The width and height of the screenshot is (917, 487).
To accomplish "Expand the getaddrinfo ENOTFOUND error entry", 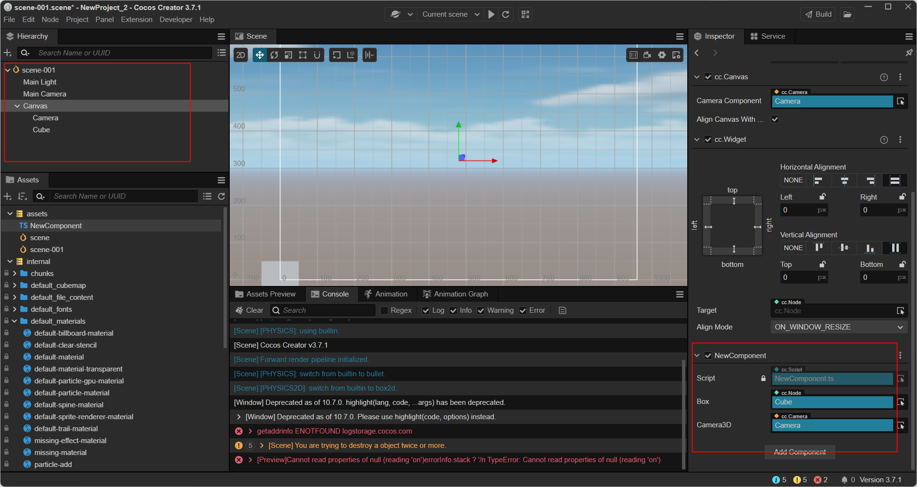I will [250, 431].
